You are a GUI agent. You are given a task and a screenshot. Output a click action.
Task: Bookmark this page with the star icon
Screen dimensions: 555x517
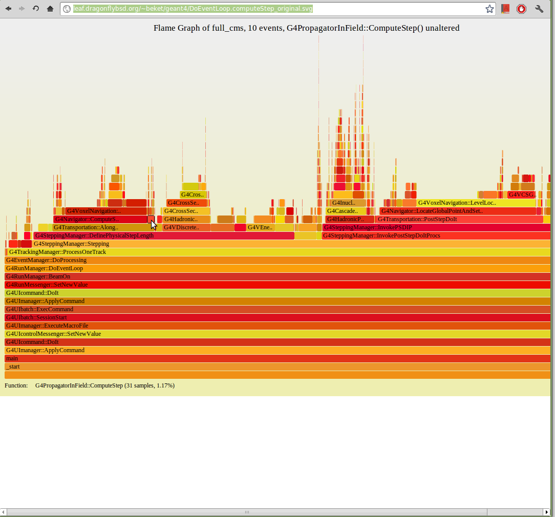point(489,9)
